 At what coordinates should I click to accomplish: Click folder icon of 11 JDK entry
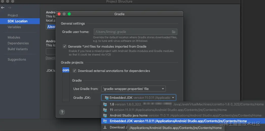click(105, 110)
